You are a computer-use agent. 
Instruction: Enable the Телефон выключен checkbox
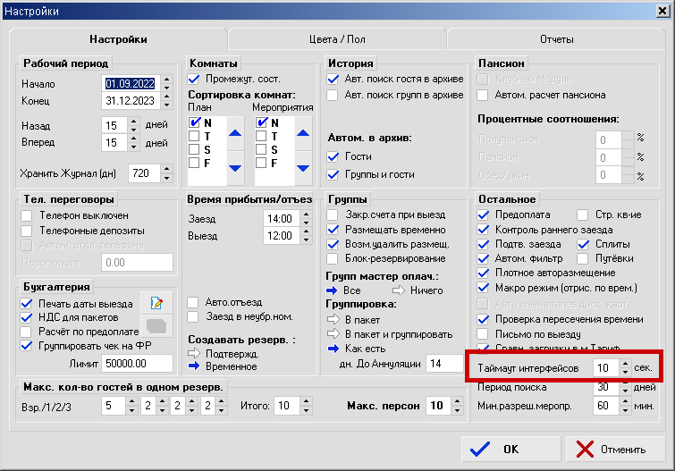pyautogui.click(x=27, y=215)
